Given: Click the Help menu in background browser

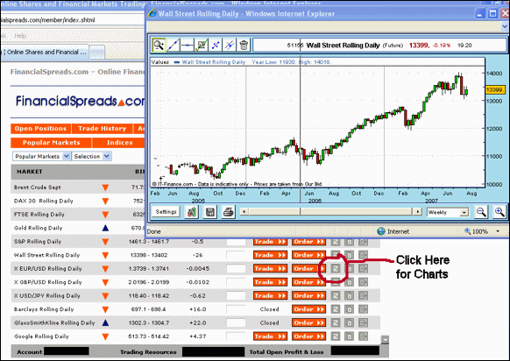Looking at the screenshot, I should click(20, 36).
